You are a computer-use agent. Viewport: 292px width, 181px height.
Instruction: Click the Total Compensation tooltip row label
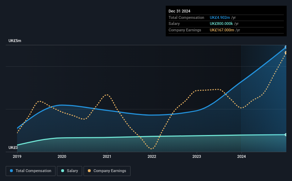[186, 17]
